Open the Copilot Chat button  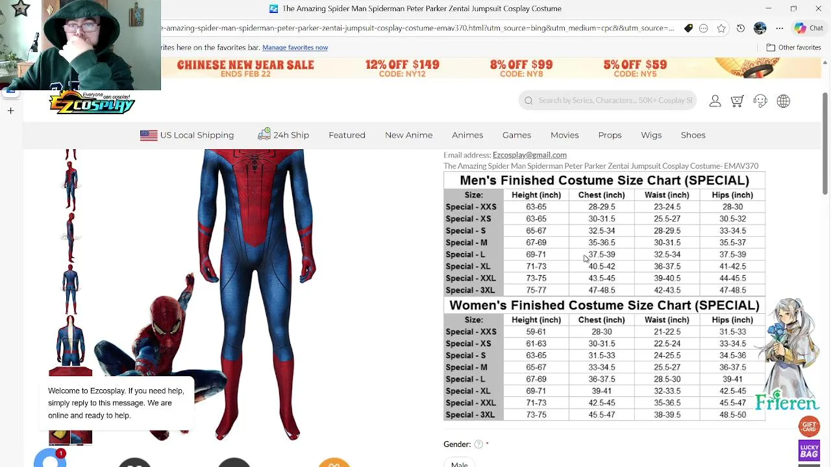click(x=809, y=29)
